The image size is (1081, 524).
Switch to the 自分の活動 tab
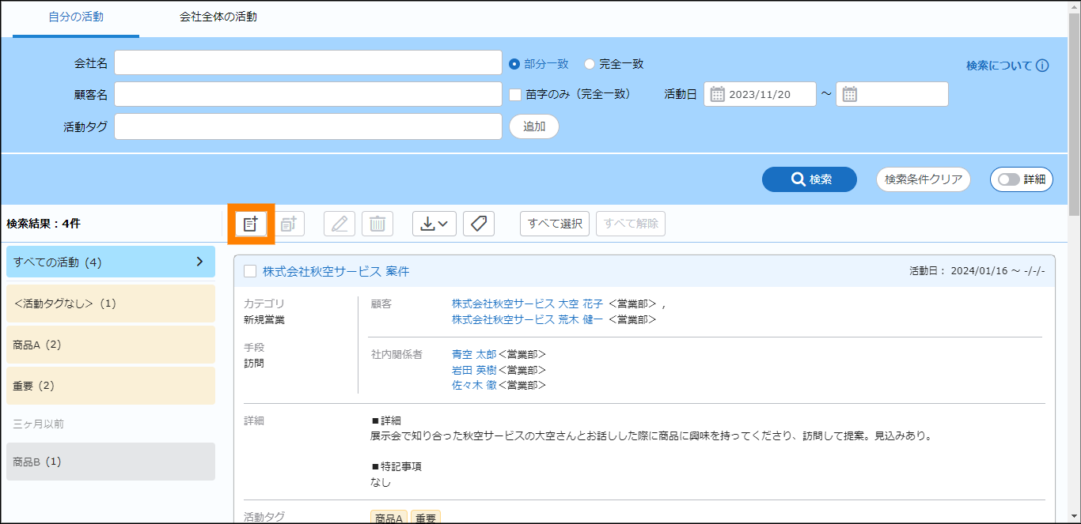click(76, 17)
